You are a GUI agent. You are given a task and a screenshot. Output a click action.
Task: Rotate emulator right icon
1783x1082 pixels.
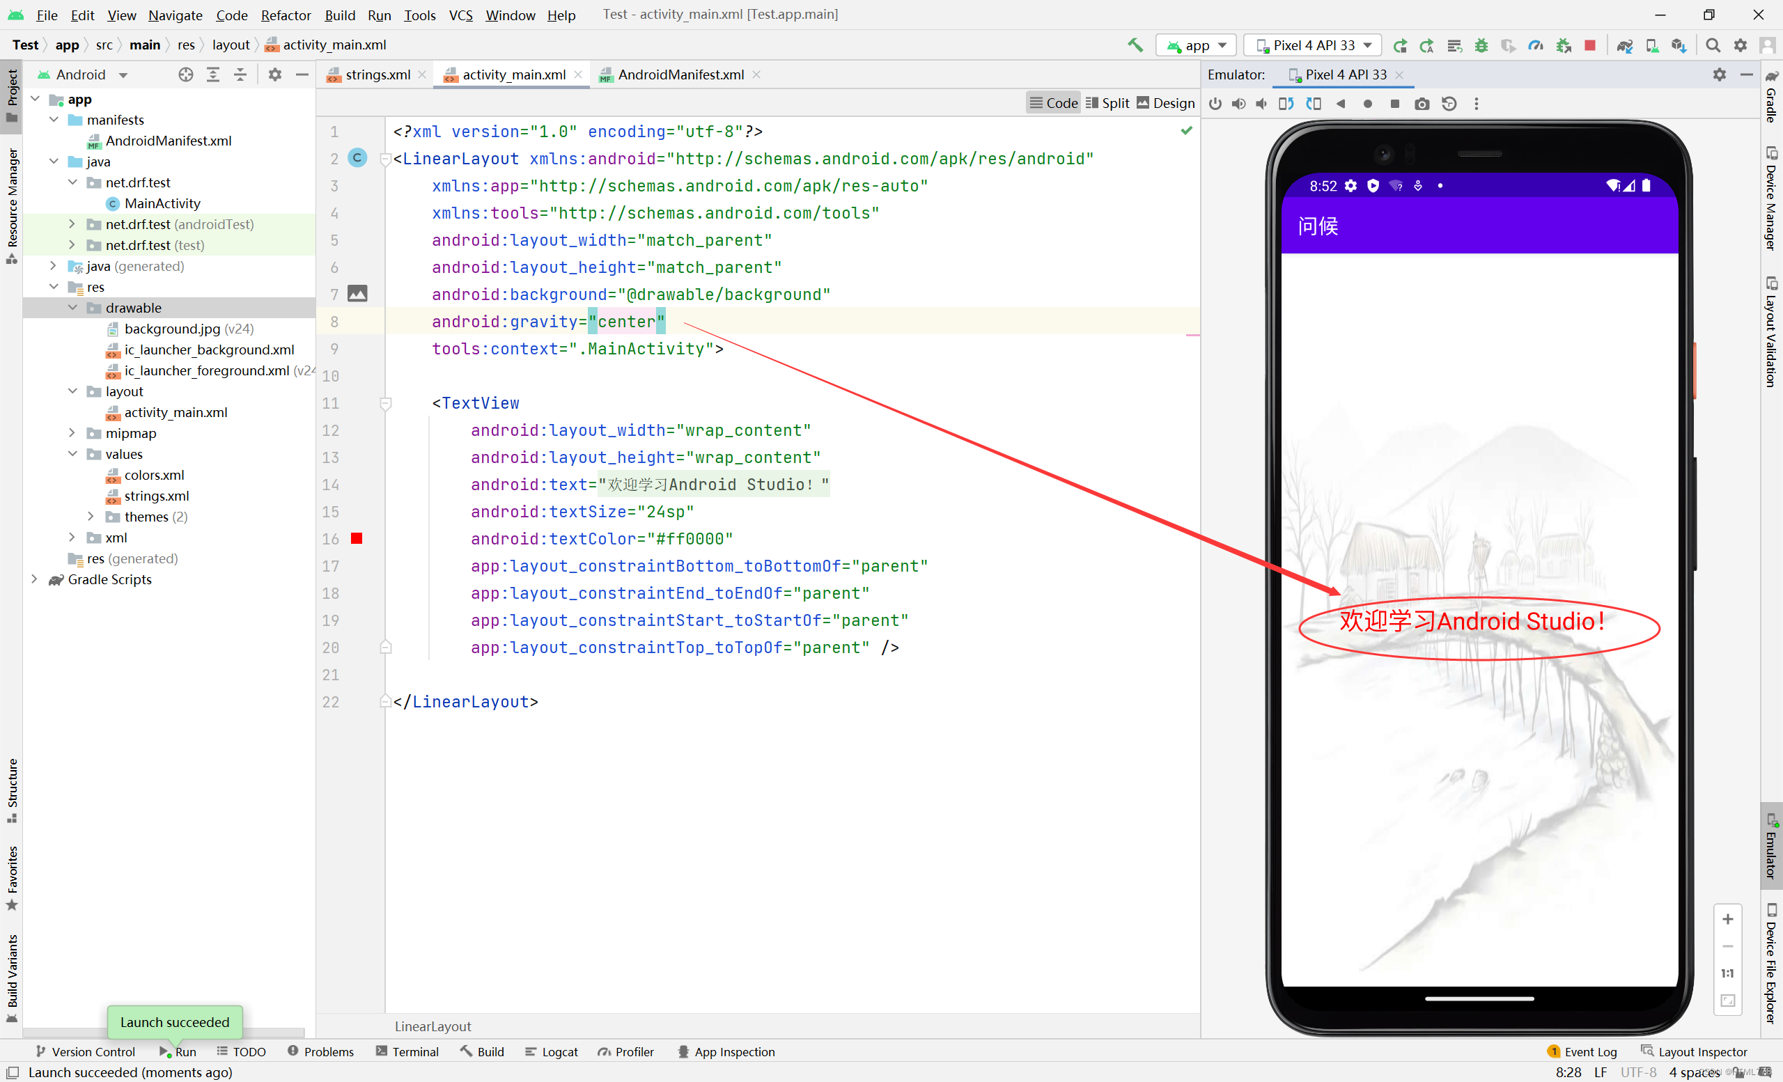click(1314, 104)
